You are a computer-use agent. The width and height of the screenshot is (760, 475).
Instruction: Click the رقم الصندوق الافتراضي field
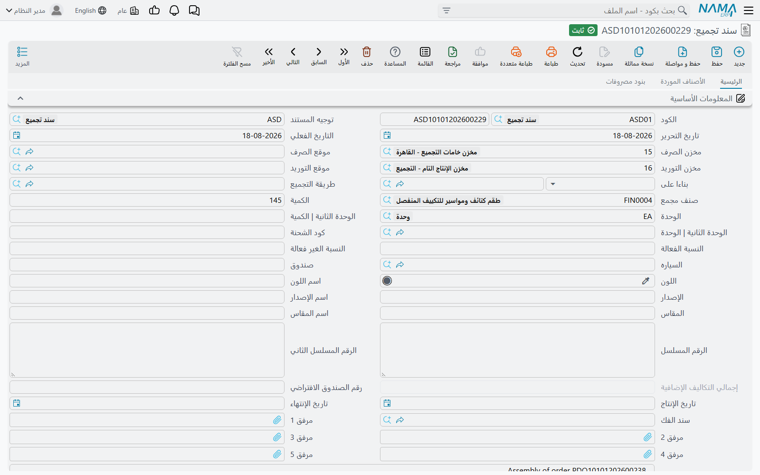(147, 387)
